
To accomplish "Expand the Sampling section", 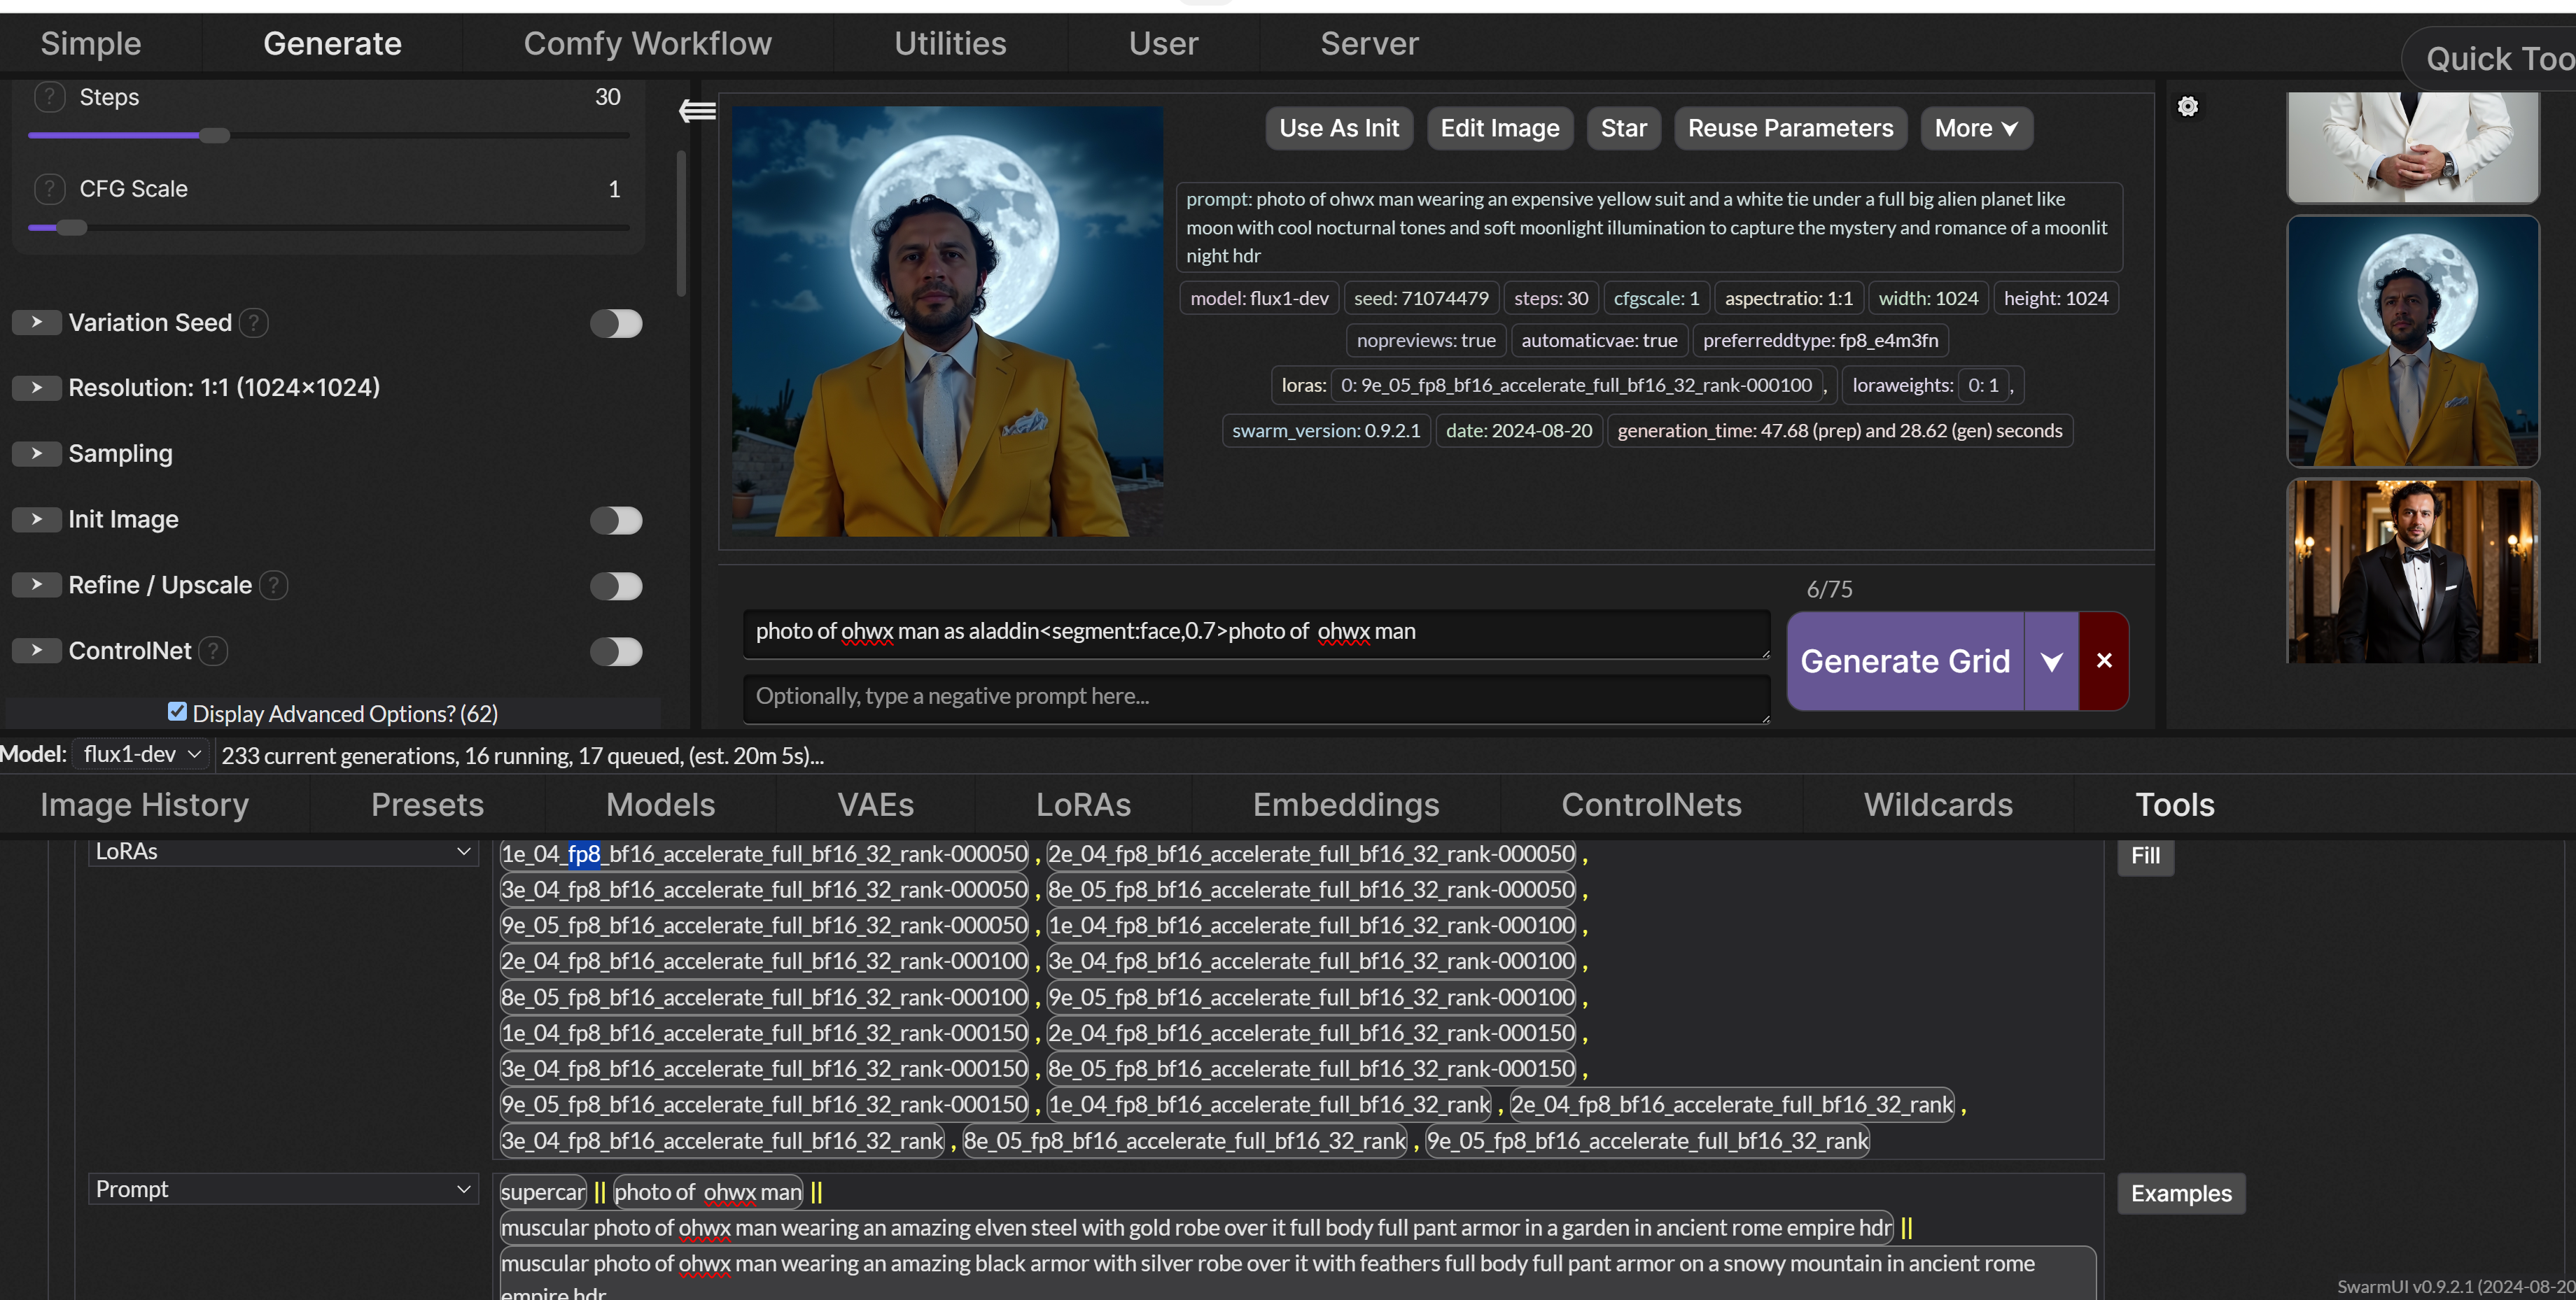I will coord(37,453).
